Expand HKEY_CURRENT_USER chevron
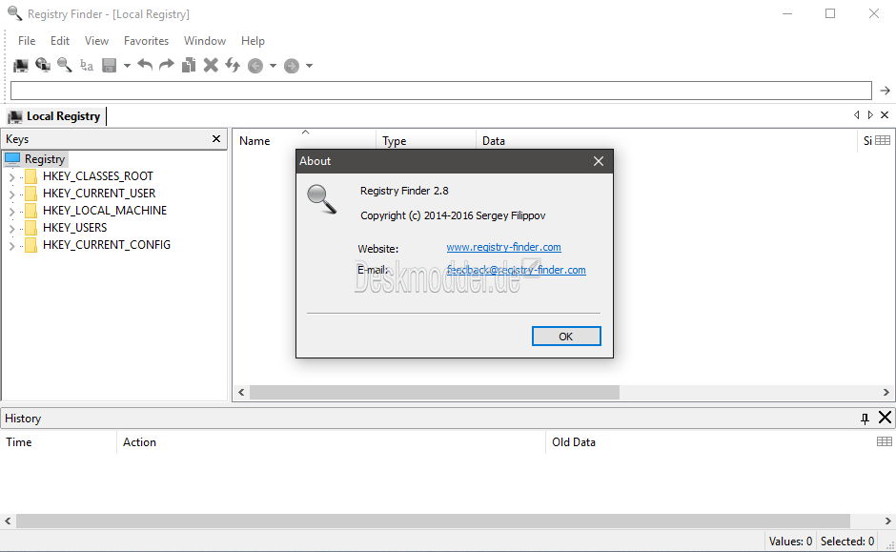896x552 pixels. tap(11, 194)
